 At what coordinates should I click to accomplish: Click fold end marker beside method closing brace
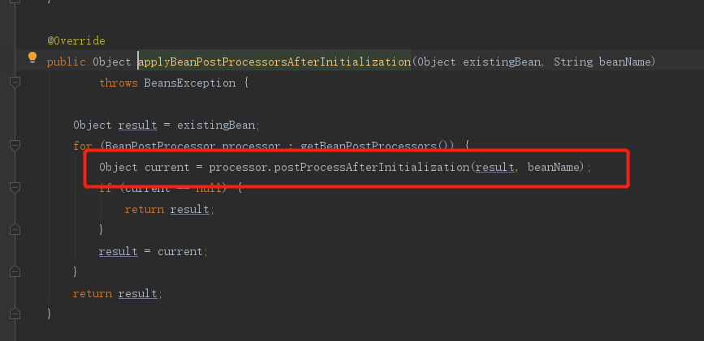point(15,313)
